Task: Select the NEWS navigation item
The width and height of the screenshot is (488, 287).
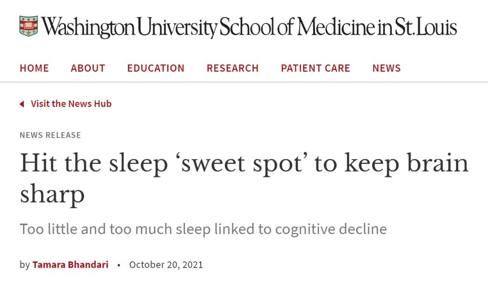Action: pyautogui.click(x=386, y=68)
